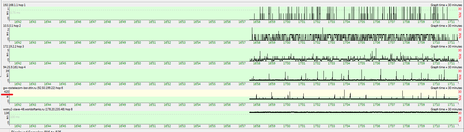Image resolution: width=464 pixels, height=132 pixels.
Task: Click the 100 ms label in hop 8 graph
Action: tap(15, 117)
